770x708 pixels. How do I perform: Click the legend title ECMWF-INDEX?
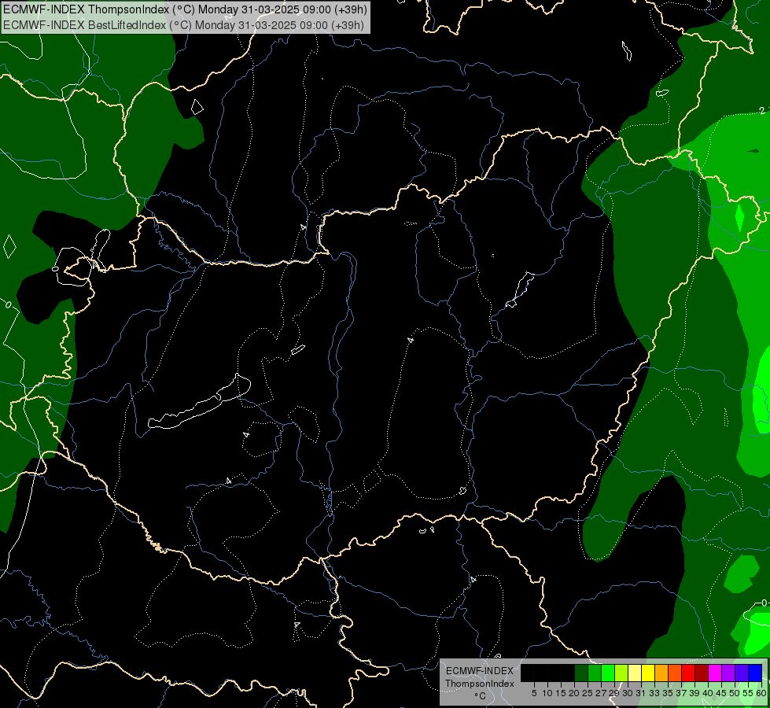(480, 671)
